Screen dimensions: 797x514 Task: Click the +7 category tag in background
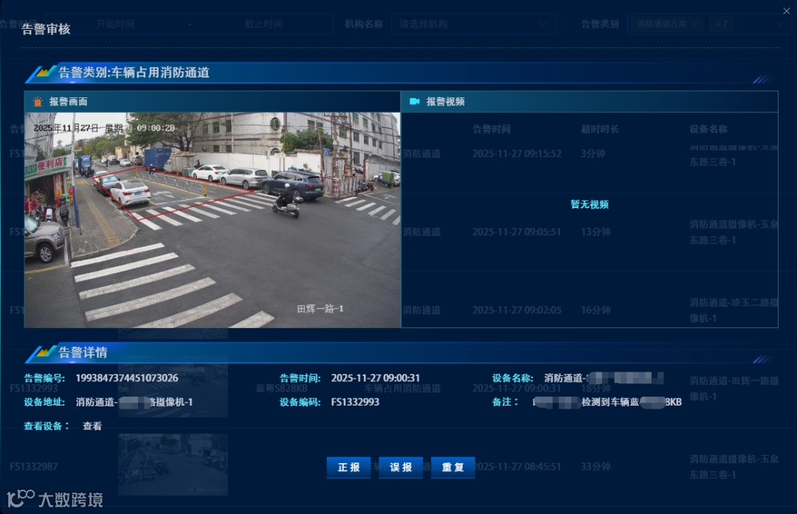(721, 24)
